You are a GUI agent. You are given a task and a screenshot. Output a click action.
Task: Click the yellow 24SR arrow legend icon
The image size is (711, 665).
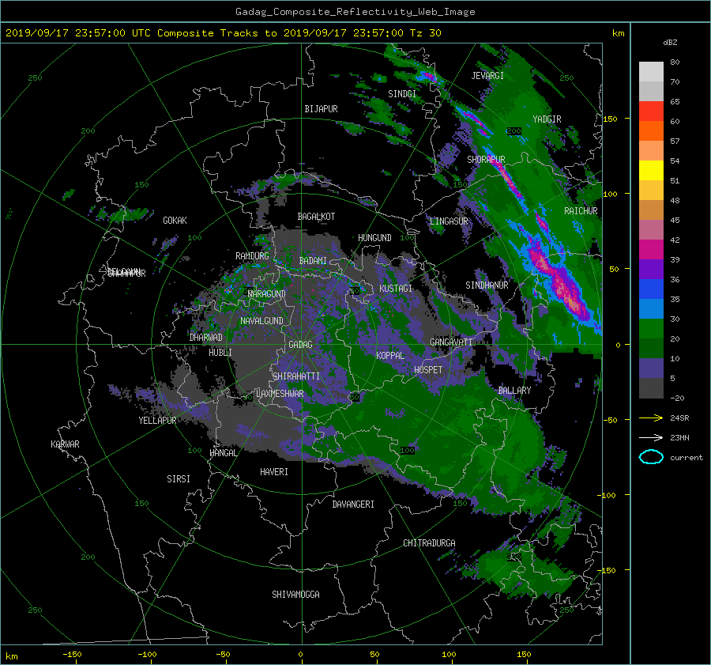[x=651, y=418]
